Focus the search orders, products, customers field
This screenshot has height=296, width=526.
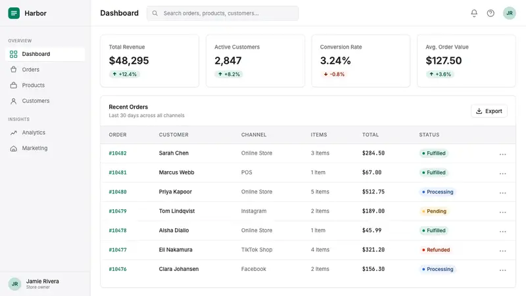tap(222, 13)
